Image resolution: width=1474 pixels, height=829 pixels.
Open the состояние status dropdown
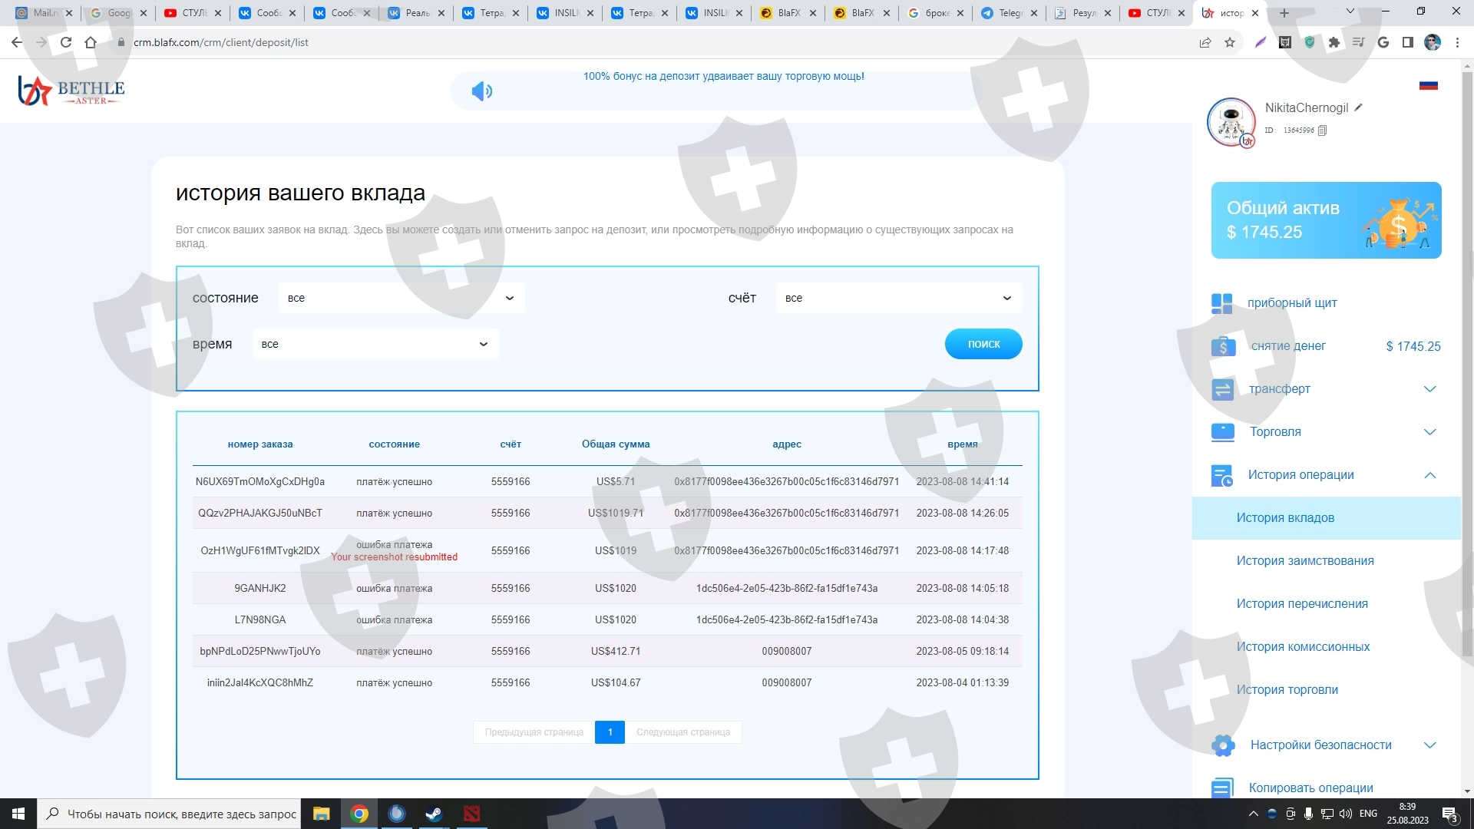tap(402, 298)
